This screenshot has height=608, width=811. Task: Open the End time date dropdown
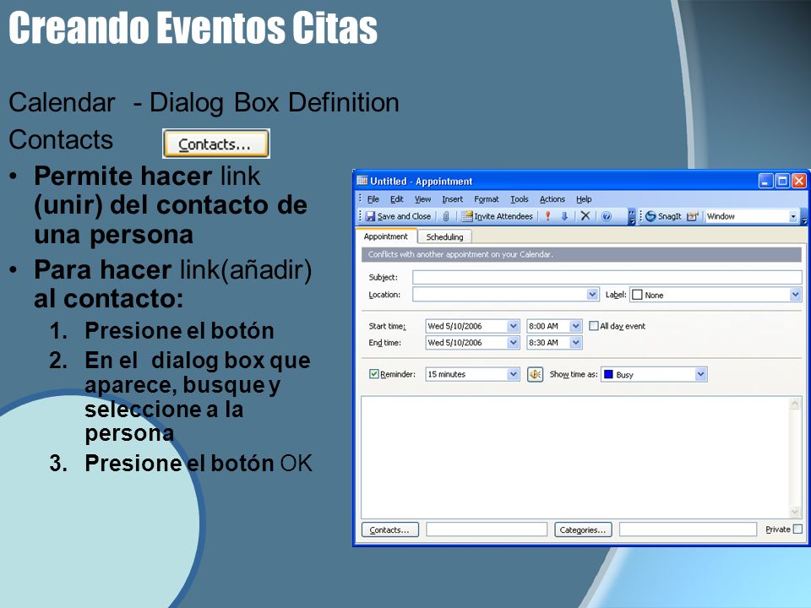click(x=513, y=342)
